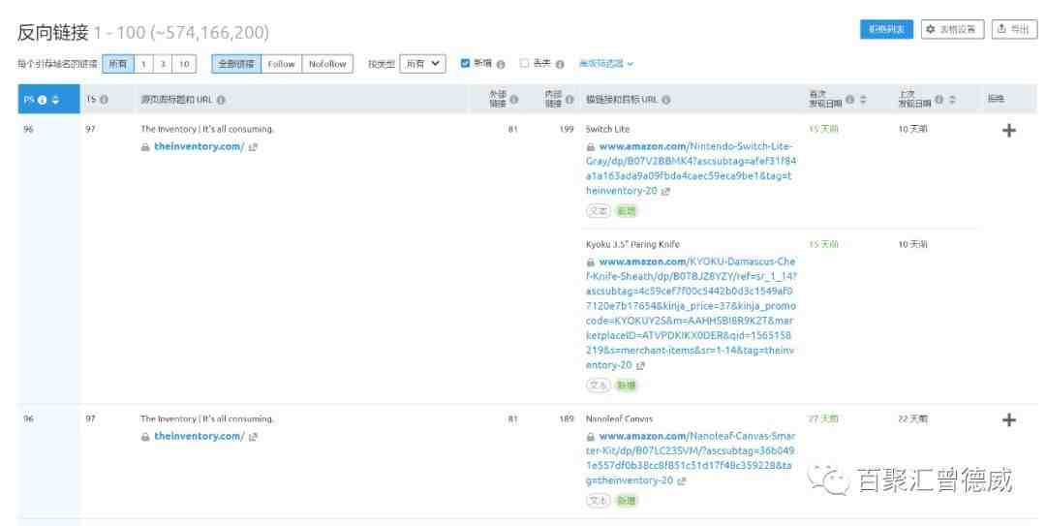
Task: Open the Nanoleaf-Canvas Amazon target URL
Action: (692, 458)
